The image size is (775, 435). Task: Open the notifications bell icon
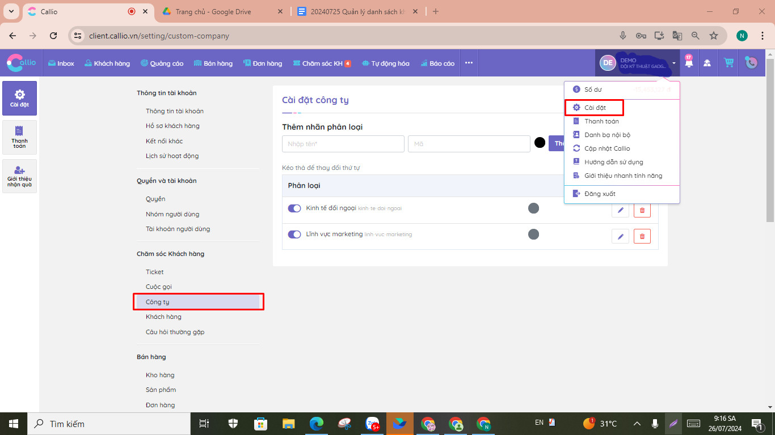click(689, 63)
